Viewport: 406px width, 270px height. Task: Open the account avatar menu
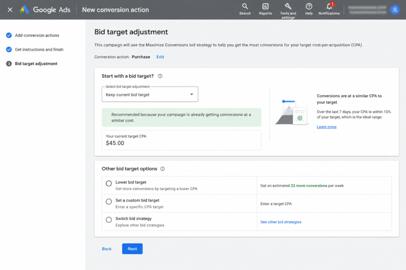point(395,10)
